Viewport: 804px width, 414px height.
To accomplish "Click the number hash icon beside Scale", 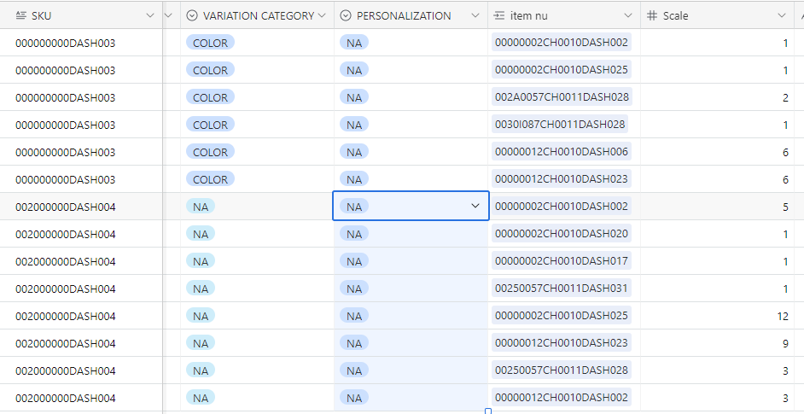I will click(x=652, y=16).
